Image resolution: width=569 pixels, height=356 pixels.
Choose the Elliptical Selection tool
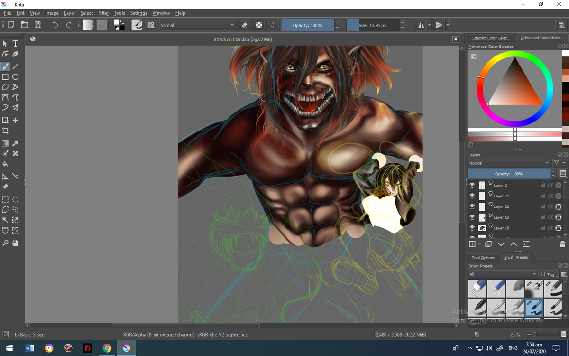coord(15,199)
